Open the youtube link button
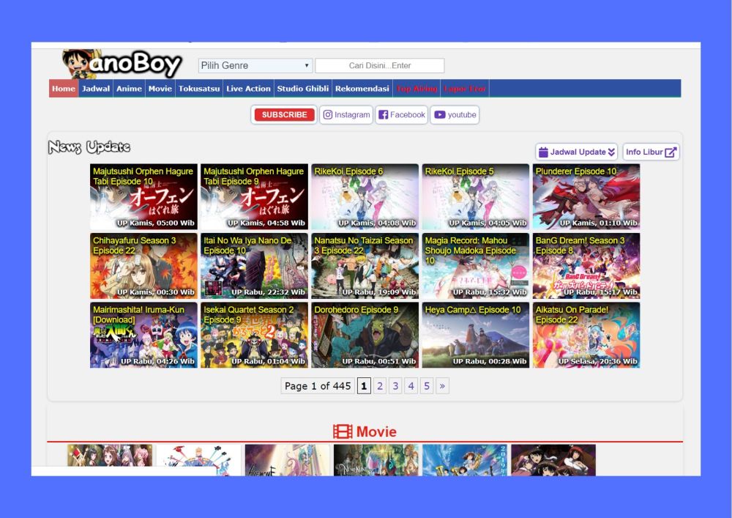 click(455, 115)
